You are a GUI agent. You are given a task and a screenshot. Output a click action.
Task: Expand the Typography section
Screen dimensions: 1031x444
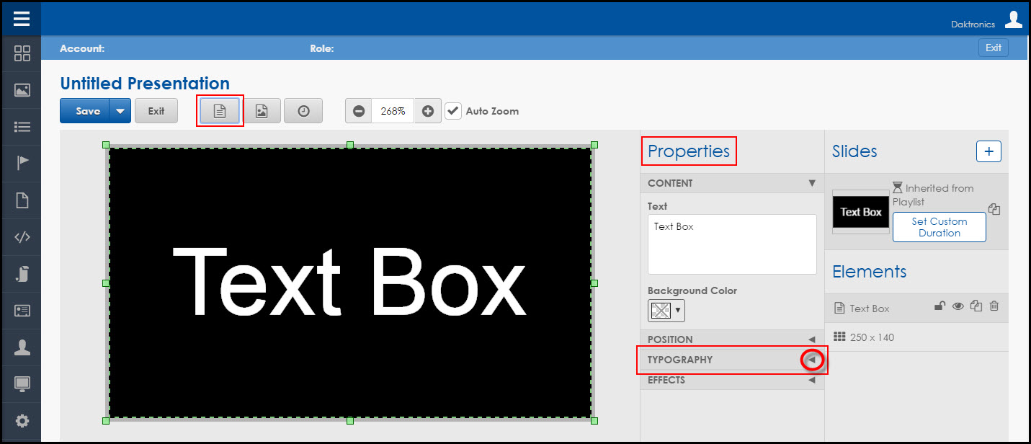point(812,360)
